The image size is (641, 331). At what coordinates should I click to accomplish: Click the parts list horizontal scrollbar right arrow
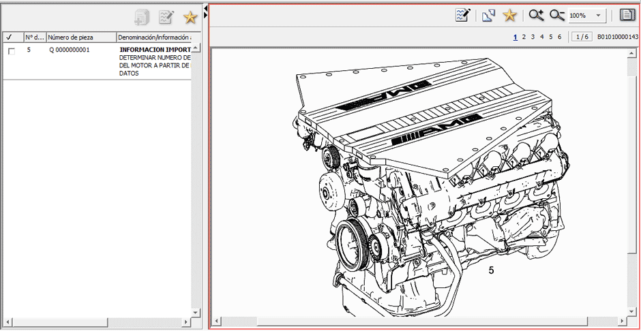pos(186,321)
